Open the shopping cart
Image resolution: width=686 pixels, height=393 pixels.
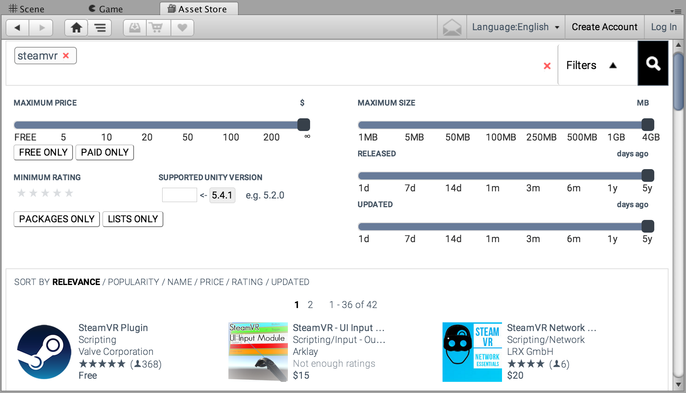point(159,28)
